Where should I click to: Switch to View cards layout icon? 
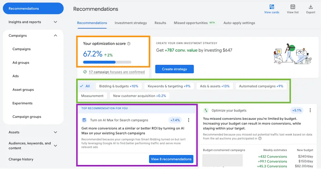272,7
